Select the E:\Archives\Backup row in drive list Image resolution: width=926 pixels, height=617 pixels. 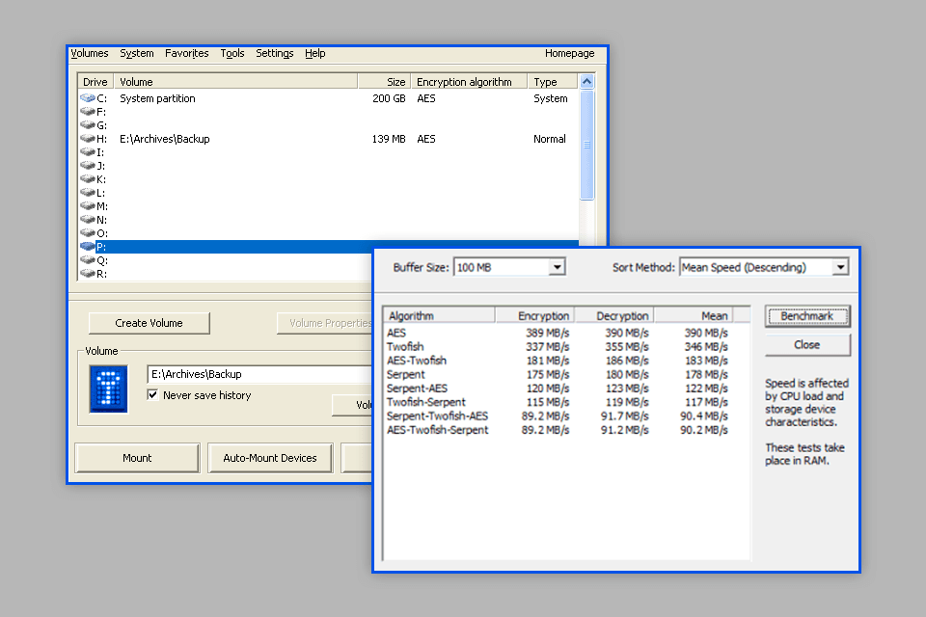(x=328, y=139)
